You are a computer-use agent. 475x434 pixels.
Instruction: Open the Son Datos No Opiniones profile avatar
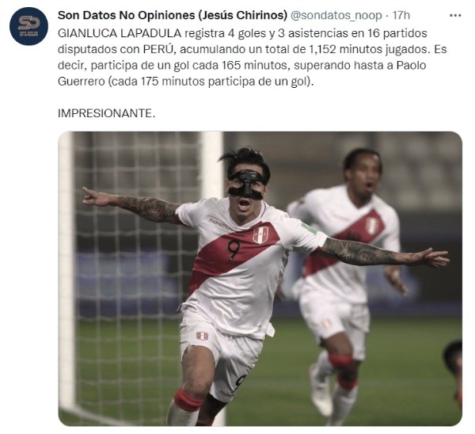[28, 26]
